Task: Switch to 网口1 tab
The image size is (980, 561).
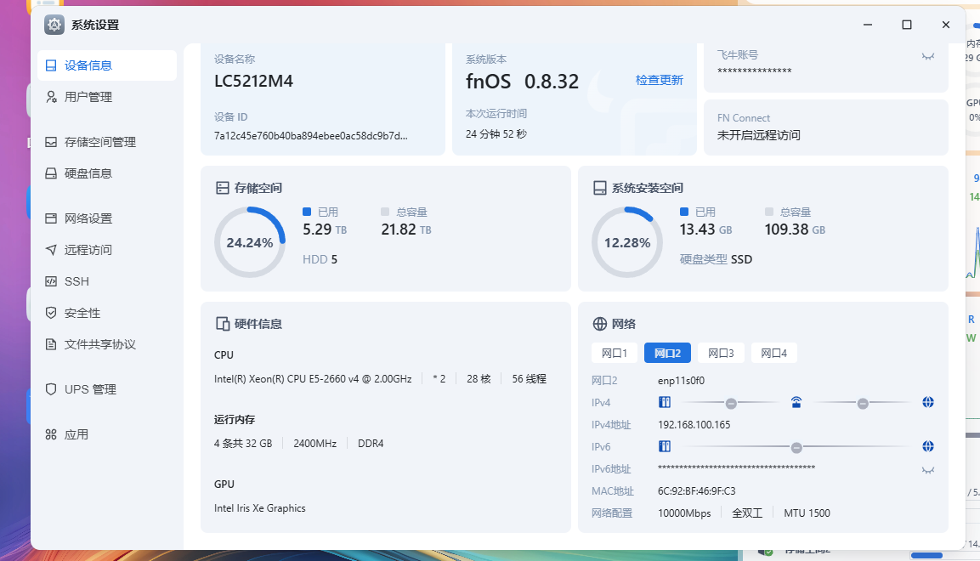Action: coord(614,354)
